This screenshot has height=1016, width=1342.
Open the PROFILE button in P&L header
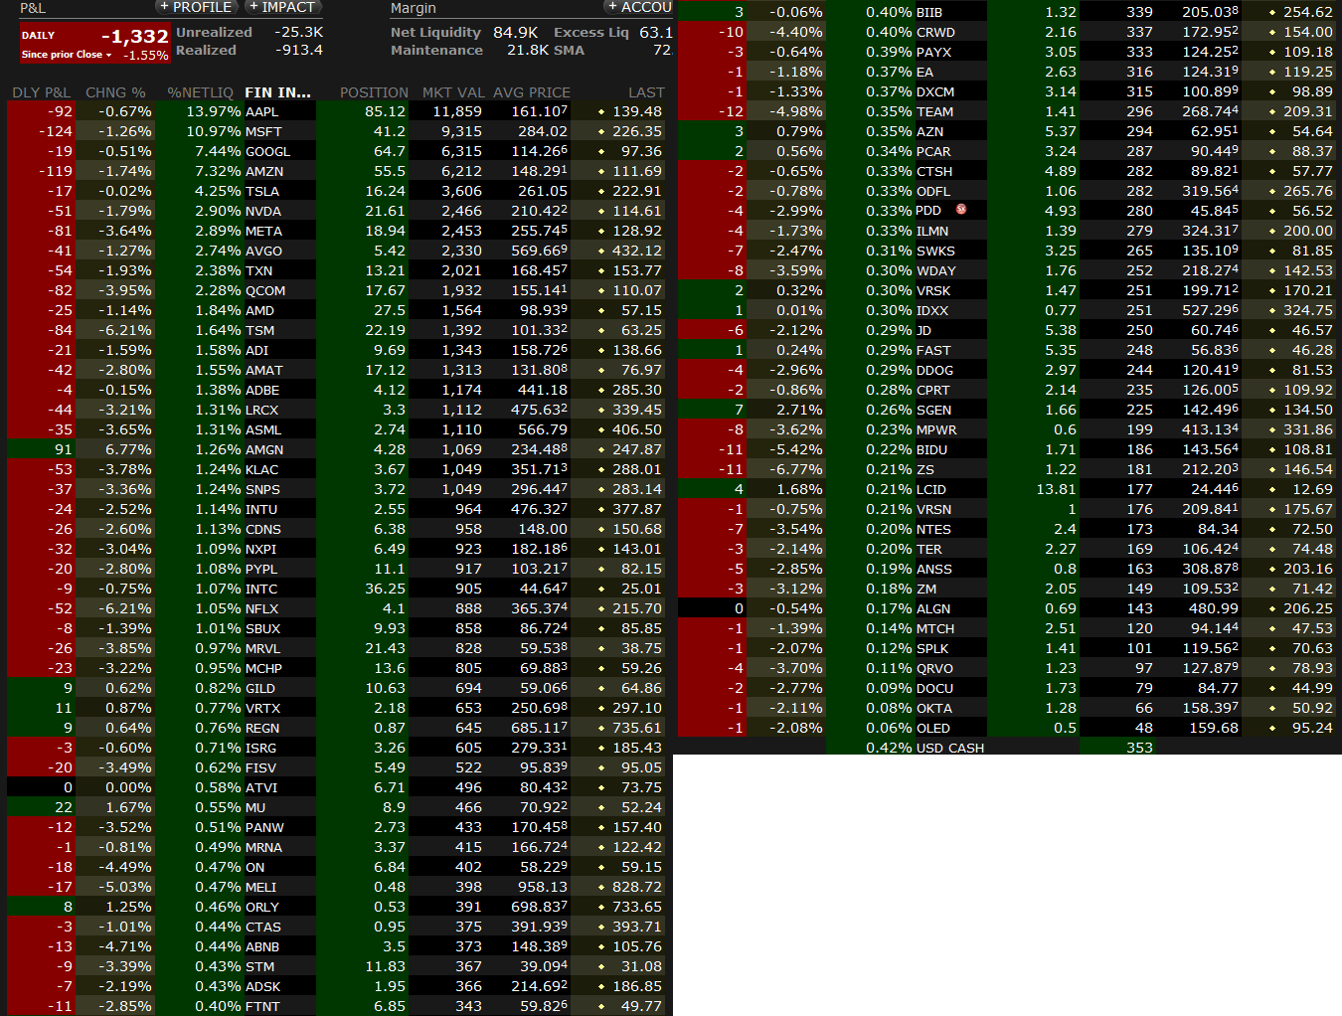(195, 7)
